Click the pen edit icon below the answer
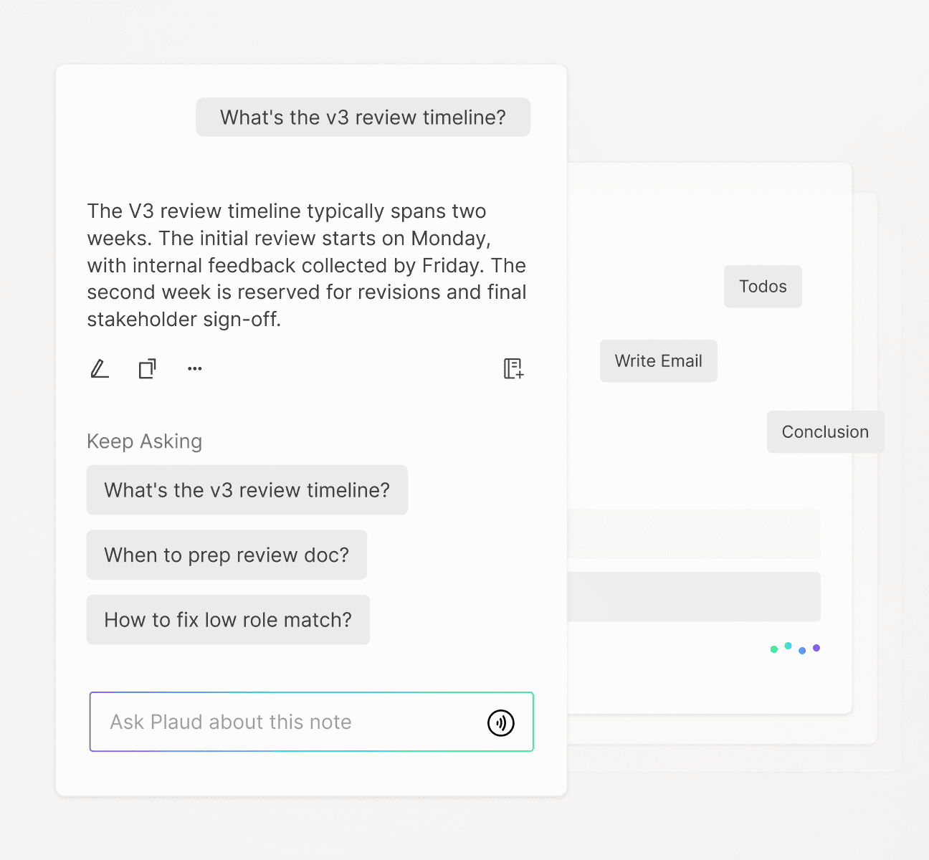Image resolution: width=929 pixels, height=860 pixels. click(100, 368)
